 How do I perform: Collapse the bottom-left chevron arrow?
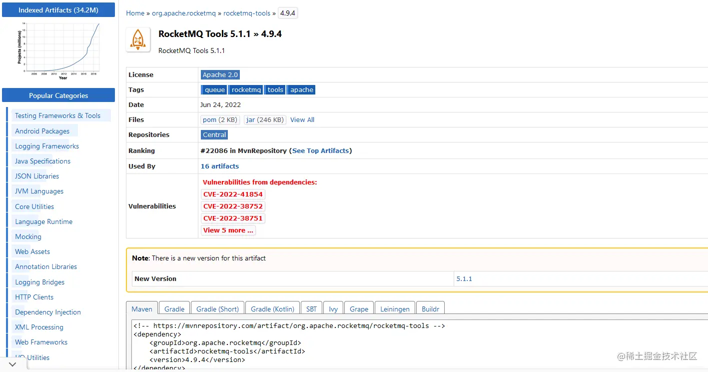point(13,364)
